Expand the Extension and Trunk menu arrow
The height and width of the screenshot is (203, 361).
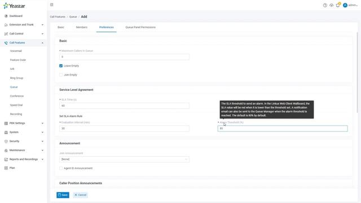pyautogui.click(x=42, y=25)
